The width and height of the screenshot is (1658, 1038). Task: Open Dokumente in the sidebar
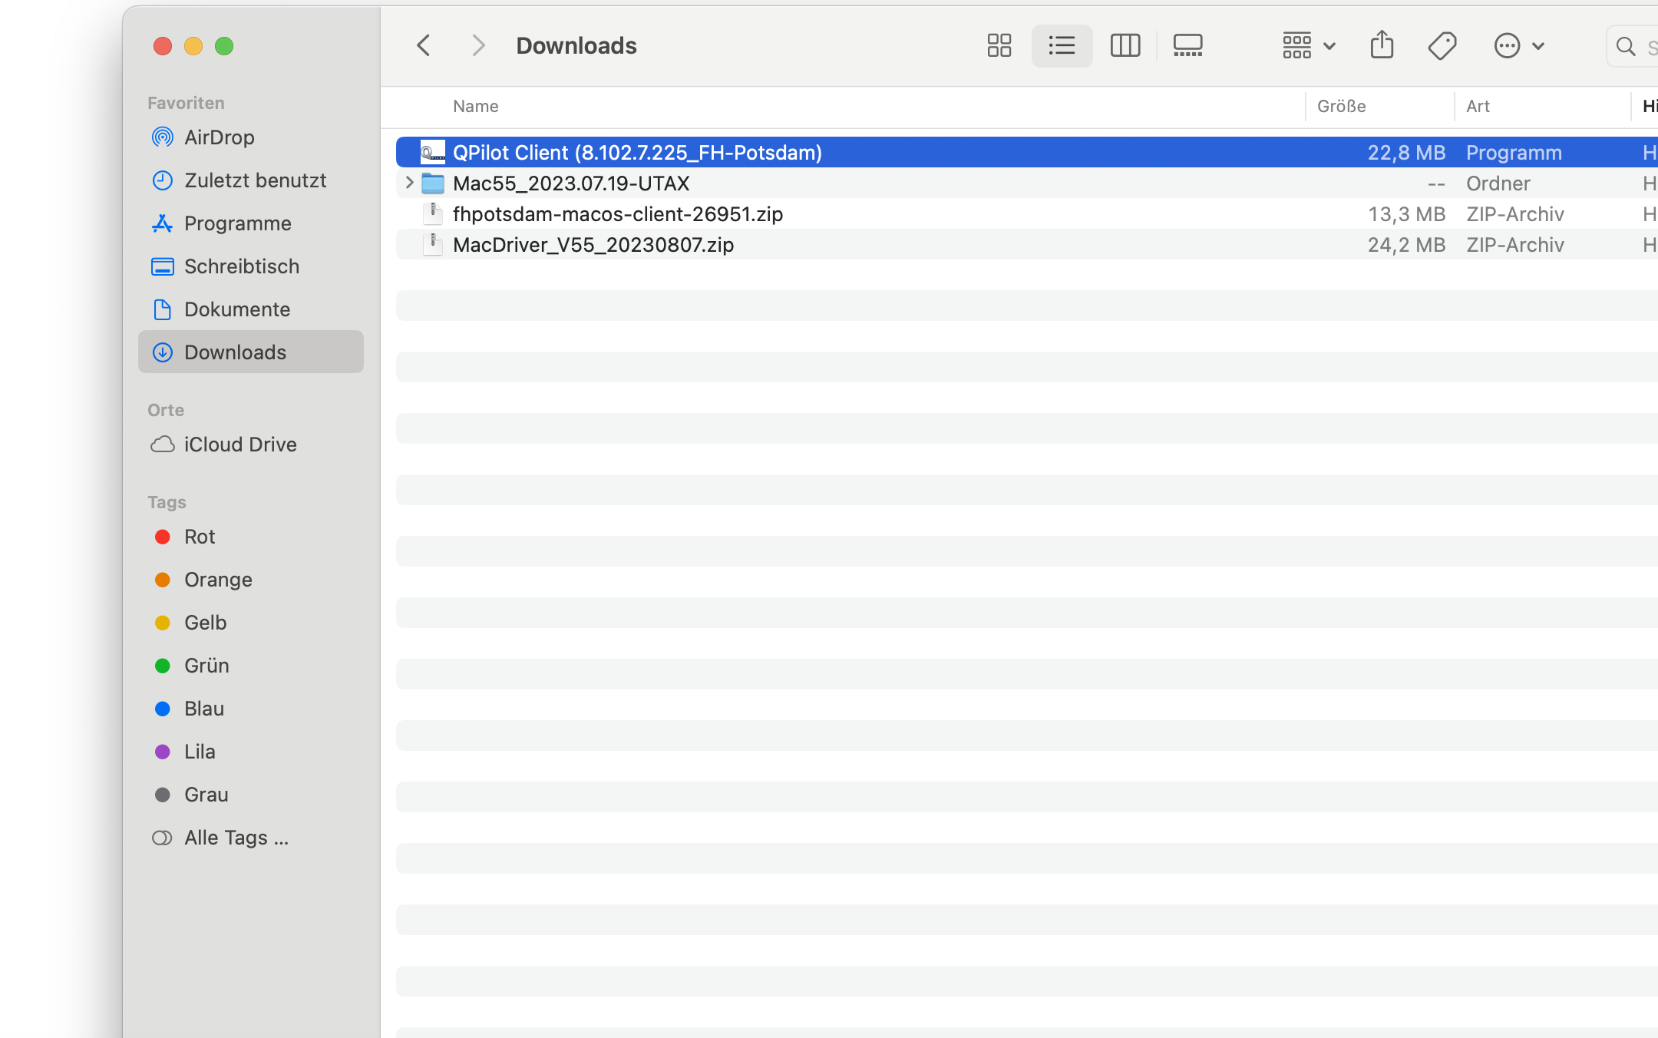tap(250, 309)
